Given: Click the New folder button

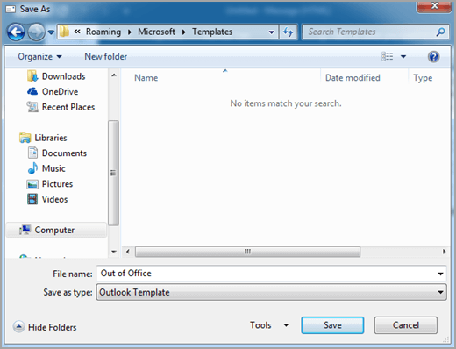Looking at the screenshot, I should (106, 56).
